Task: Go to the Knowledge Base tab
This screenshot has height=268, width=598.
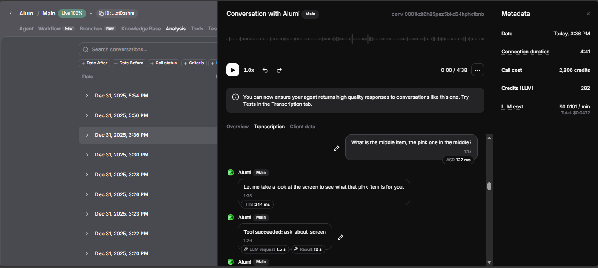Action: 141,29
